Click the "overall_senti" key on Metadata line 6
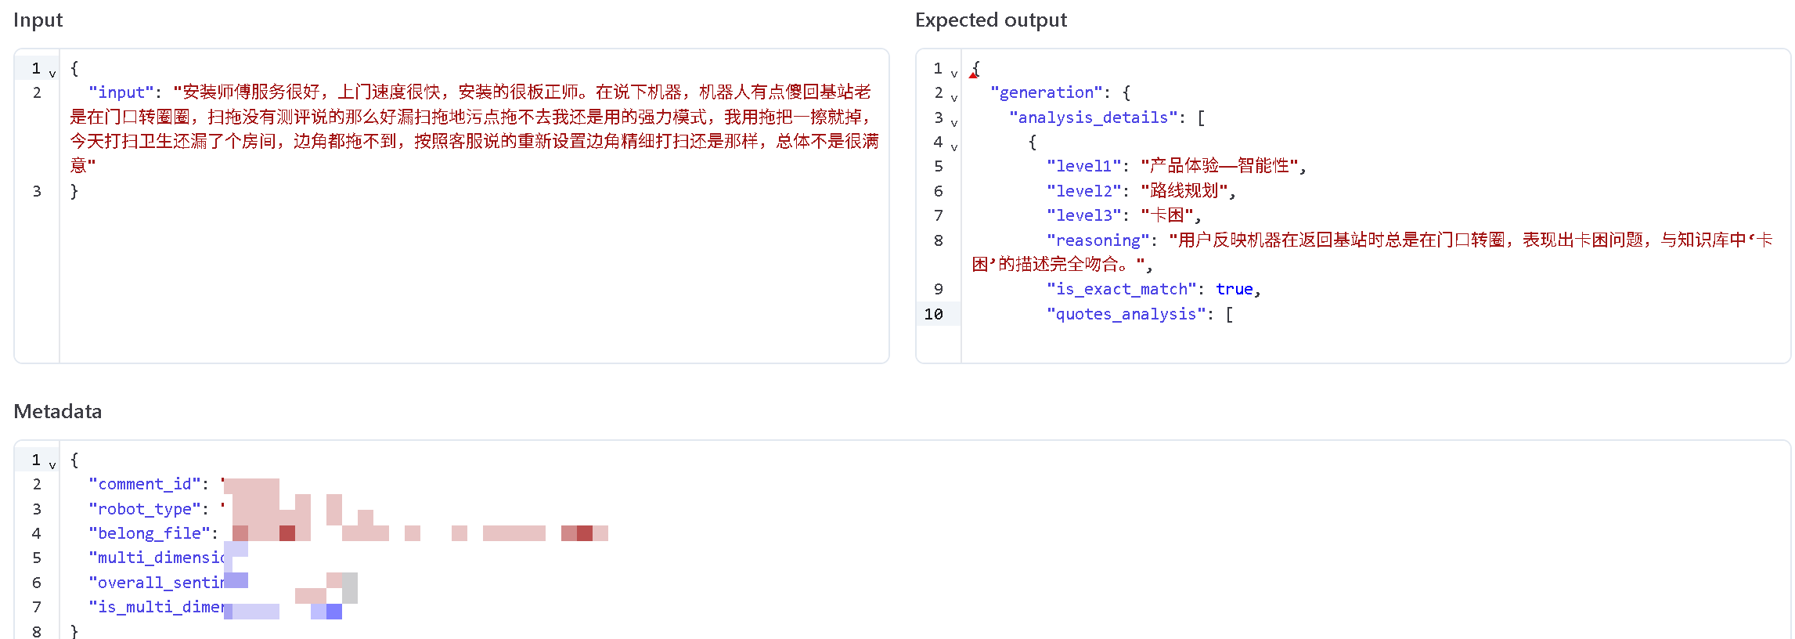Screen dimensions: 1795x639 pos(157,583)
